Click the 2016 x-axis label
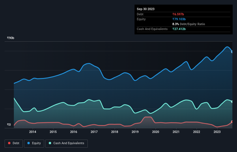This screenshot has height=152, width=237. coord(74,132)
